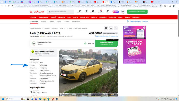Viewport: 179px width, 101px height.
Task: Add this listing to favorites with heart button
Action: click(x=106, y=28)
